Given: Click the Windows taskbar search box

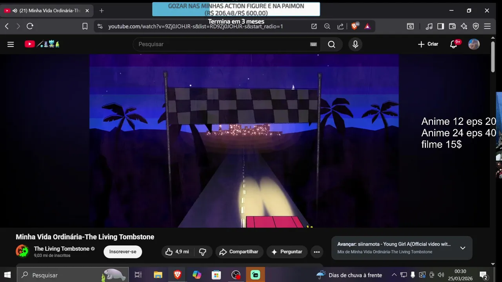Looking at the screenshot, I should [x=73, y=275].
